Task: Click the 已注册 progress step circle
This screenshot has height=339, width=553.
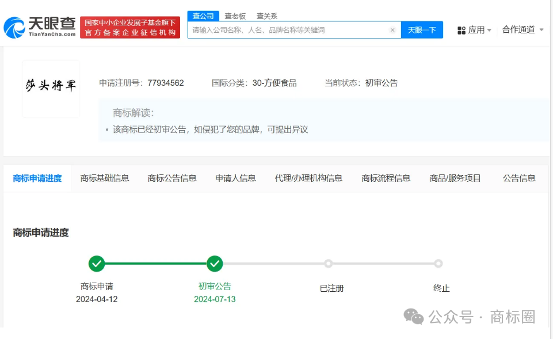Action: [329, 264]
